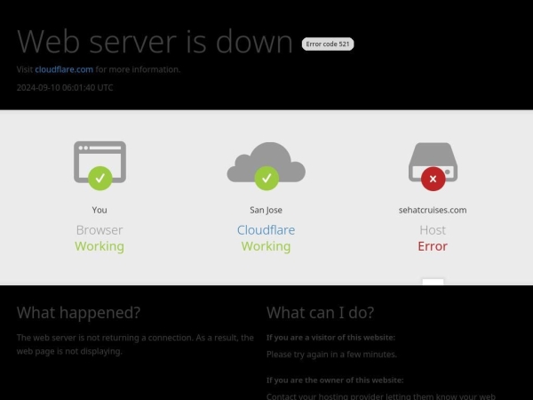Image resolution: width=533 pixels, height=400 pixels.
Task: Click the browser window icon above You
Action: coord(99,162)
